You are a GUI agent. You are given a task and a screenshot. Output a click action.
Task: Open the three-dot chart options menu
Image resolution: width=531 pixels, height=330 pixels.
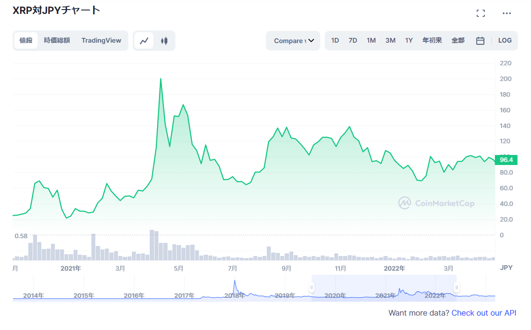click(506, 13)
